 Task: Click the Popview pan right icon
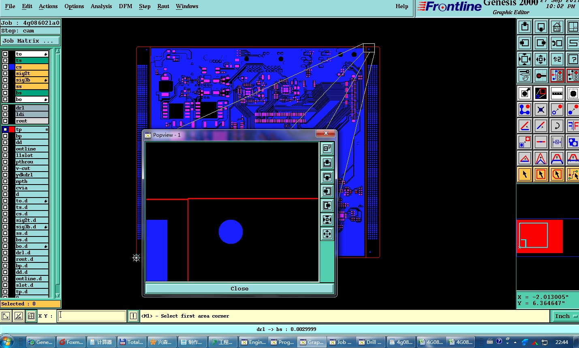[x=327, y=206]
